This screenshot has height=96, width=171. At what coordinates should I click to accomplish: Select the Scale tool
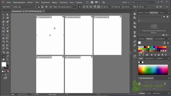click(7, 35)
